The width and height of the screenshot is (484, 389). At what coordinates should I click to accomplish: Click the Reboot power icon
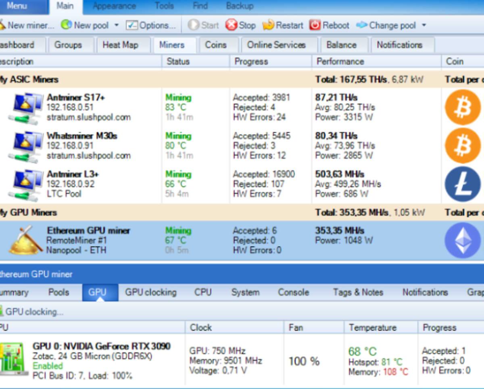315,25
